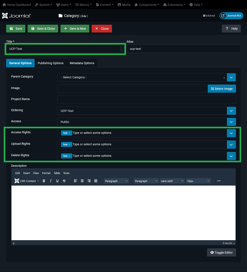Apply Italic formatting in editor
Viewport: 247px width, 272px height.
point(51,181)
